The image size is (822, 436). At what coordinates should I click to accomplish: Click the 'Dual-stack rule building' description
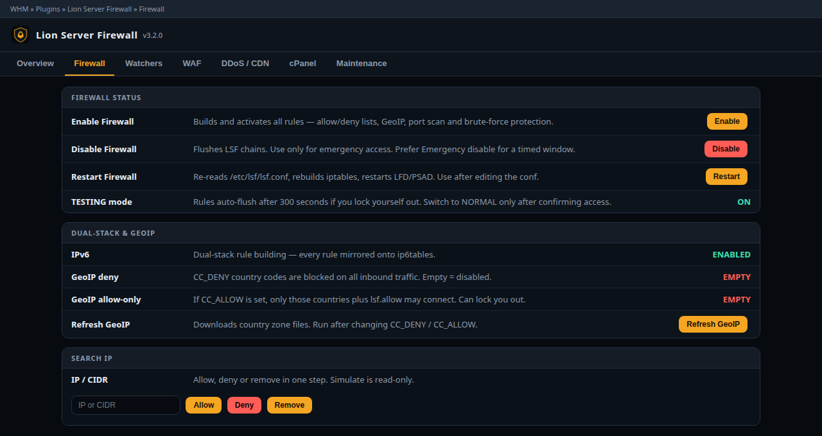[314, 254]
